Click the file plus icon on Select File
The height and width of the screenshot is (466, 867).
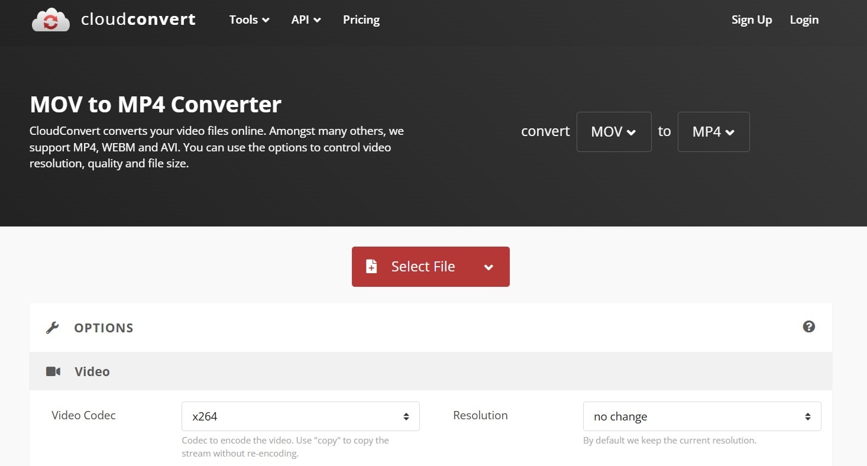(x=371, y=267)
